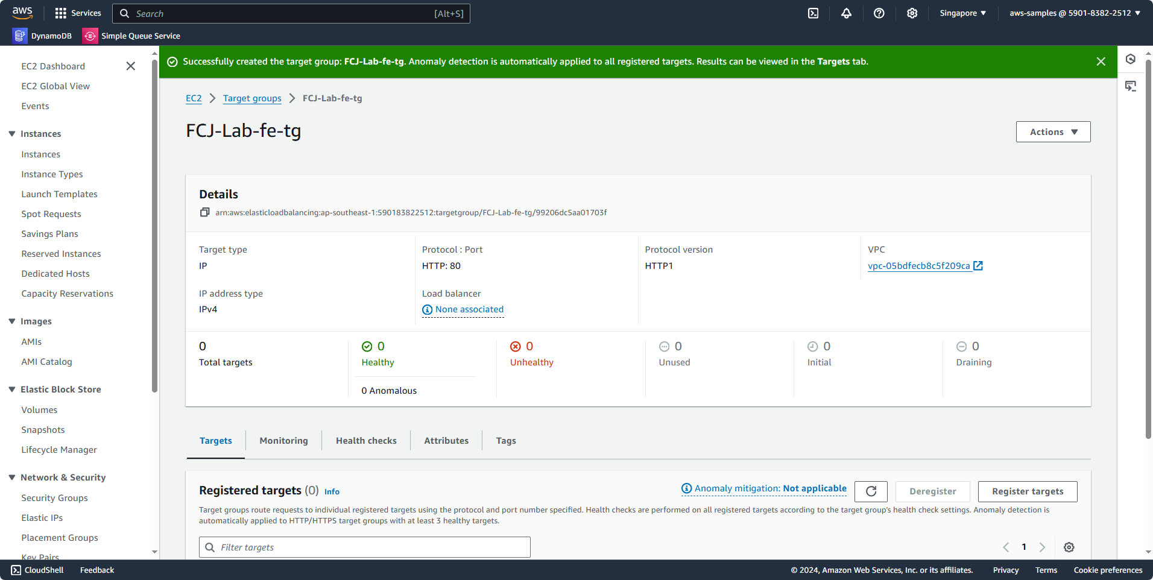1153x580 pixels.
Task: Open Security Groups in sidebar
Action: click(x=54, y=498)
